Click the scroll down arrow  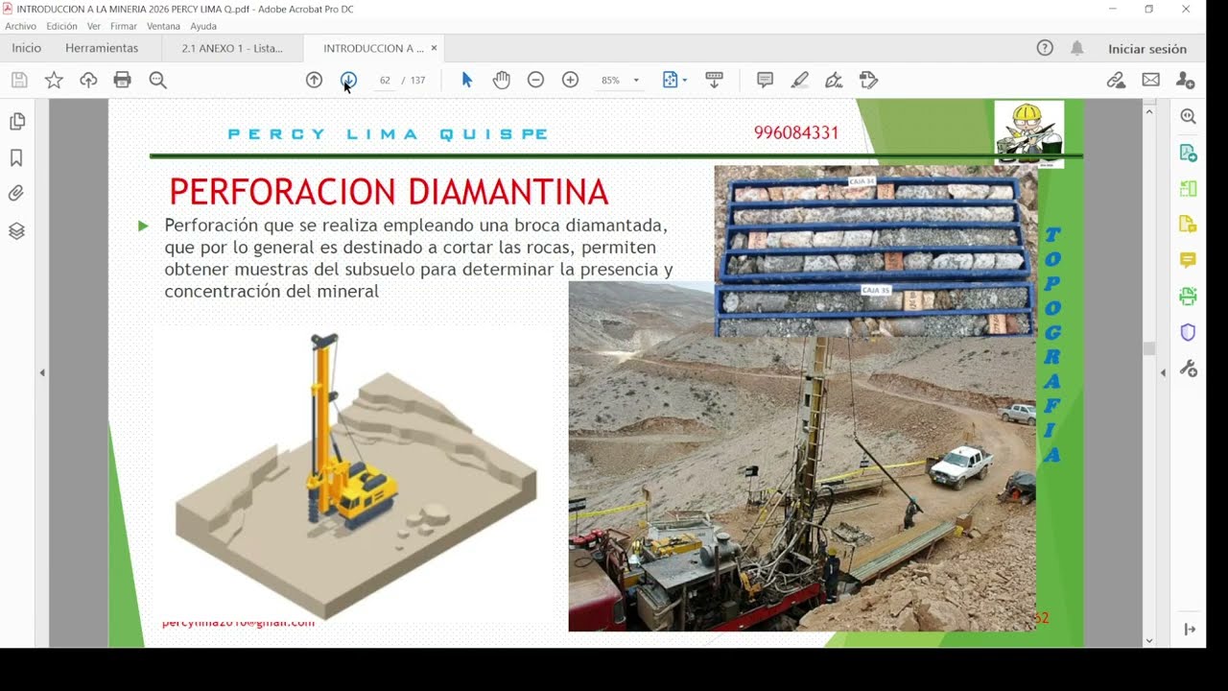pos(1149,640)
